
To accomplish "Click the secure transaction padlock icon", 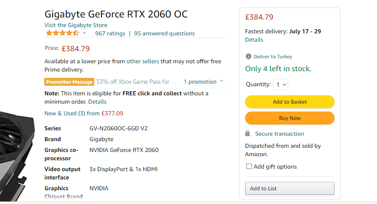I will click(248, 134).
